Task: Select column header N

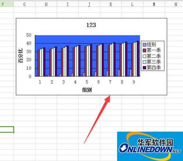Action: (174, 4)
